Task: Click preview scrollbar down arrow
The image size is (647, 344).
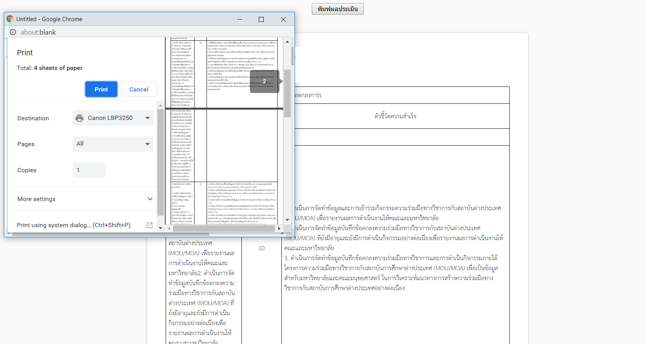Action: [287, 220]
